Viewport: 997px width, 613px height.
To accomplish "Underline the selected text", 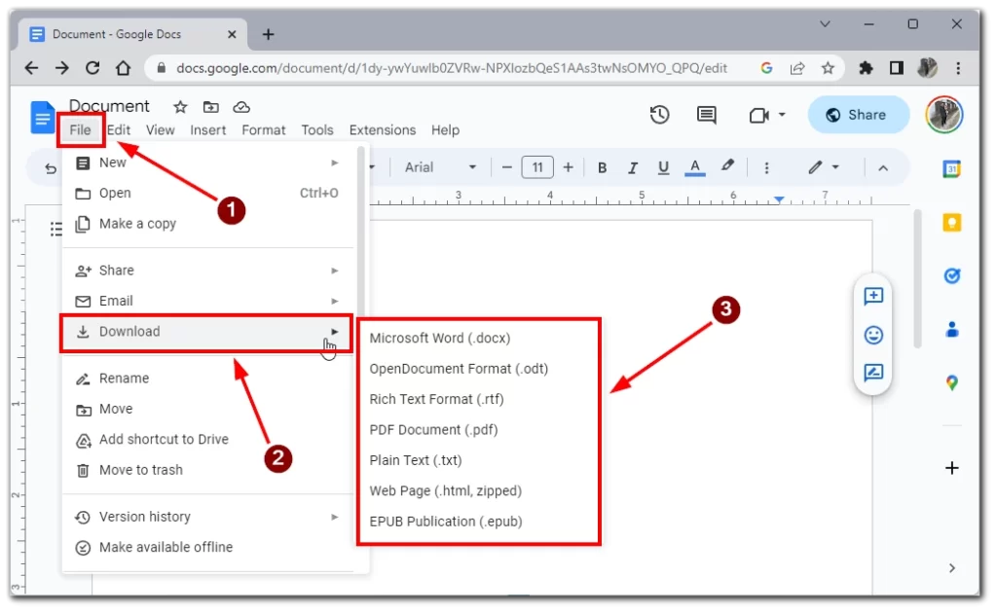I will [x=663, y=167].
